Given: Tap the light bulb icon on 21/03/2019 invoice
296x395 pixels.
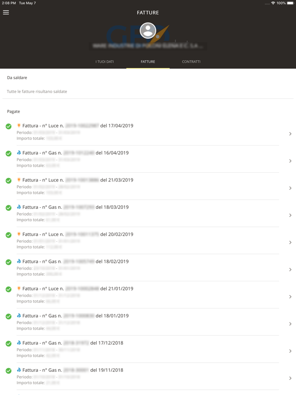Looking at the screenshot, I should tap(18, 180).
